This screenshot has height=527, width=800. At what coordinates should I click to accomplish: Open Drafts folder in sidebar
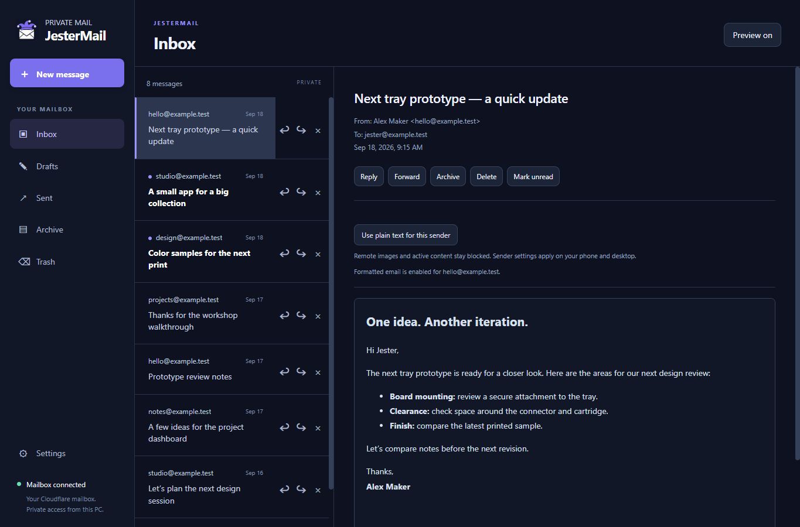pos(67,166)
